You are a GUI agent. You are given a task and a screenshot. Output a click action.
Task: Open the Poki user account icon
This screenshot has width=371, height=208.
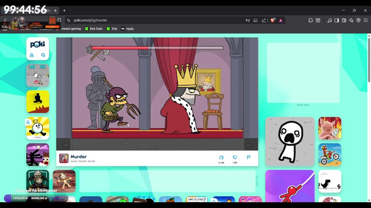[x=32, y=55]
